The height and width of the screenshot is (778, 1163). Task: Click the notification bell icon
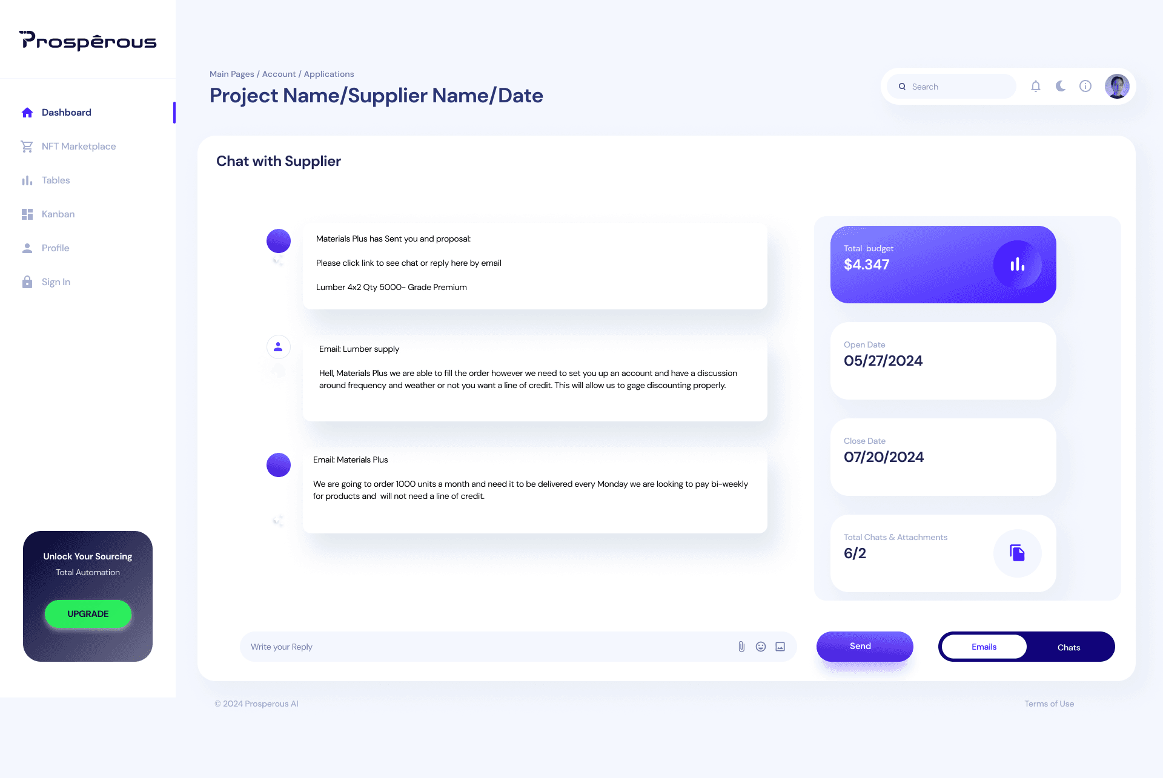[1035, 86]
